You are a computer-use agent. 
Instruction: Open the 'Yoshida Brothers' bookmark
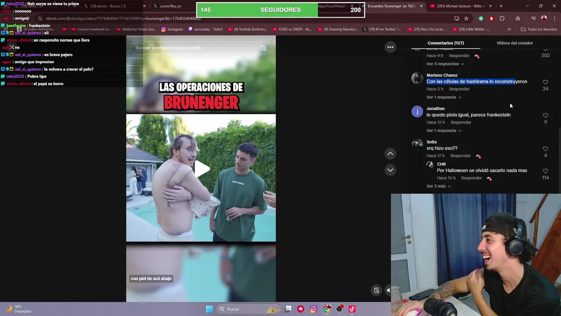coord(247,29)
